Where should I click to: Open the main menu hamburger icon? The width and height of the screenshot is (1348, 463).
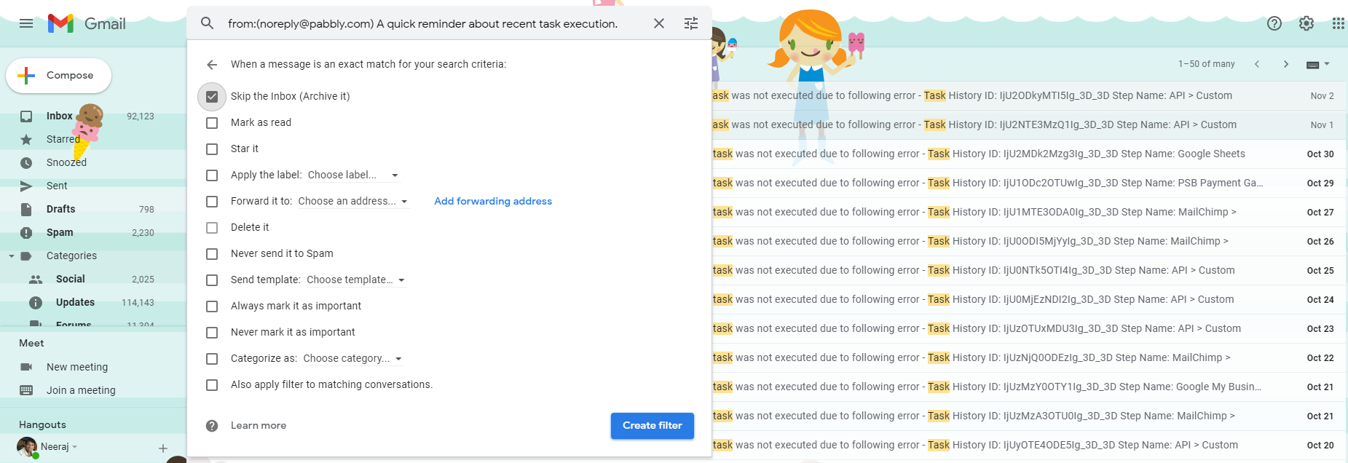(26, 23)
